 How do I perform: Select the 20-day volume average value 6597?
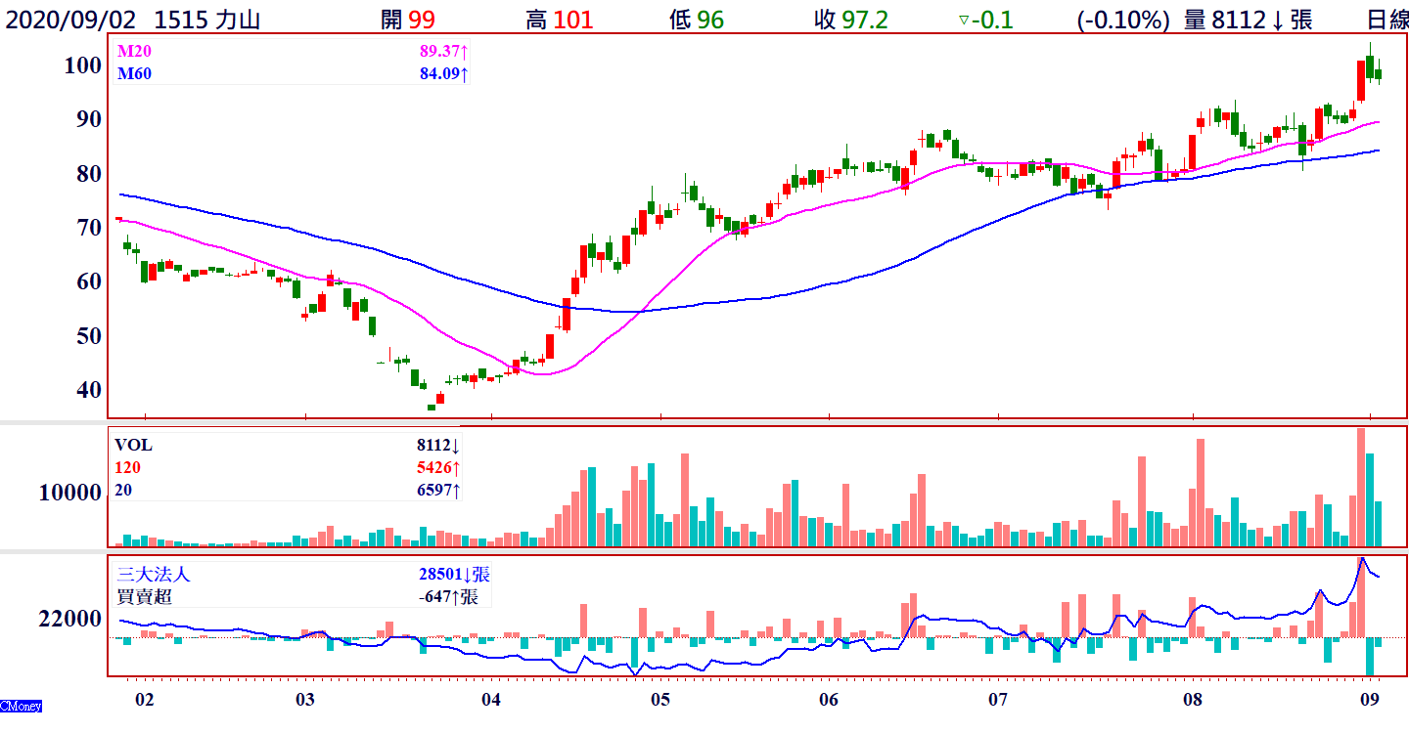tap(437, 491)
